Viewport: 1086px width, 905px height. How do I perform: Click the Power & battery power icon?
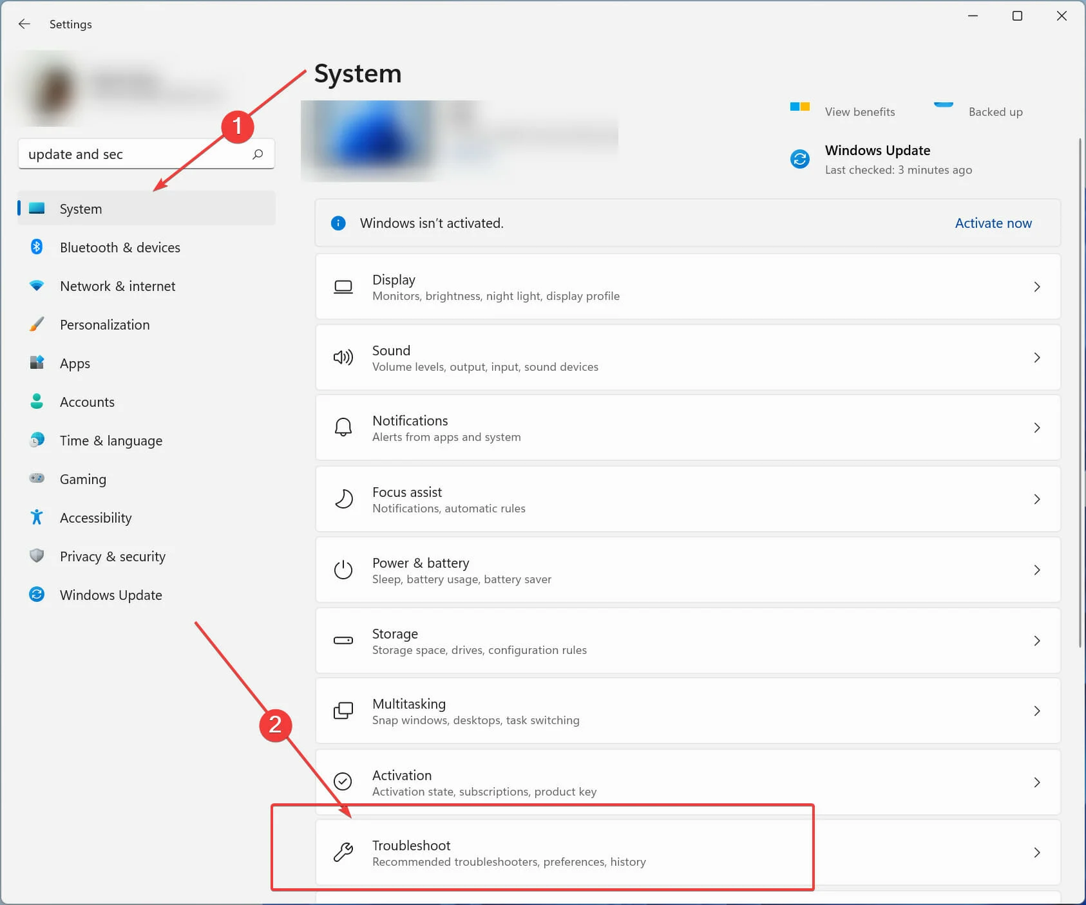(x=343, y=570)
